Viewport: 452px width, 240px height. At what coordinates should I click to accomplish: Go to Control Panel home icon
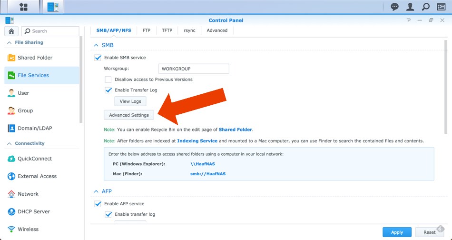[x=11, y=31]
